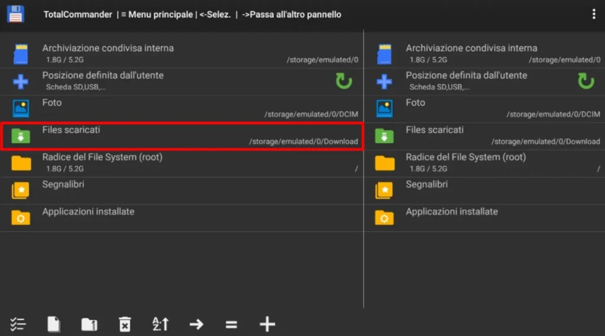Screen dimensions: 605x336
Task: Click '/storage/emulated/0/DCIM' path in left panel
Action: (311, 114)
